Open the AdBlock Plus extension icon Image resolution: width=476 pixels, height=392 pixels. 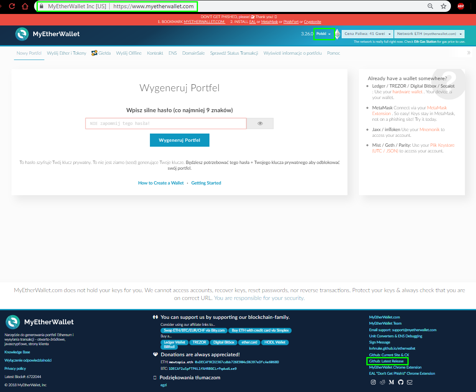coord(460,6)
